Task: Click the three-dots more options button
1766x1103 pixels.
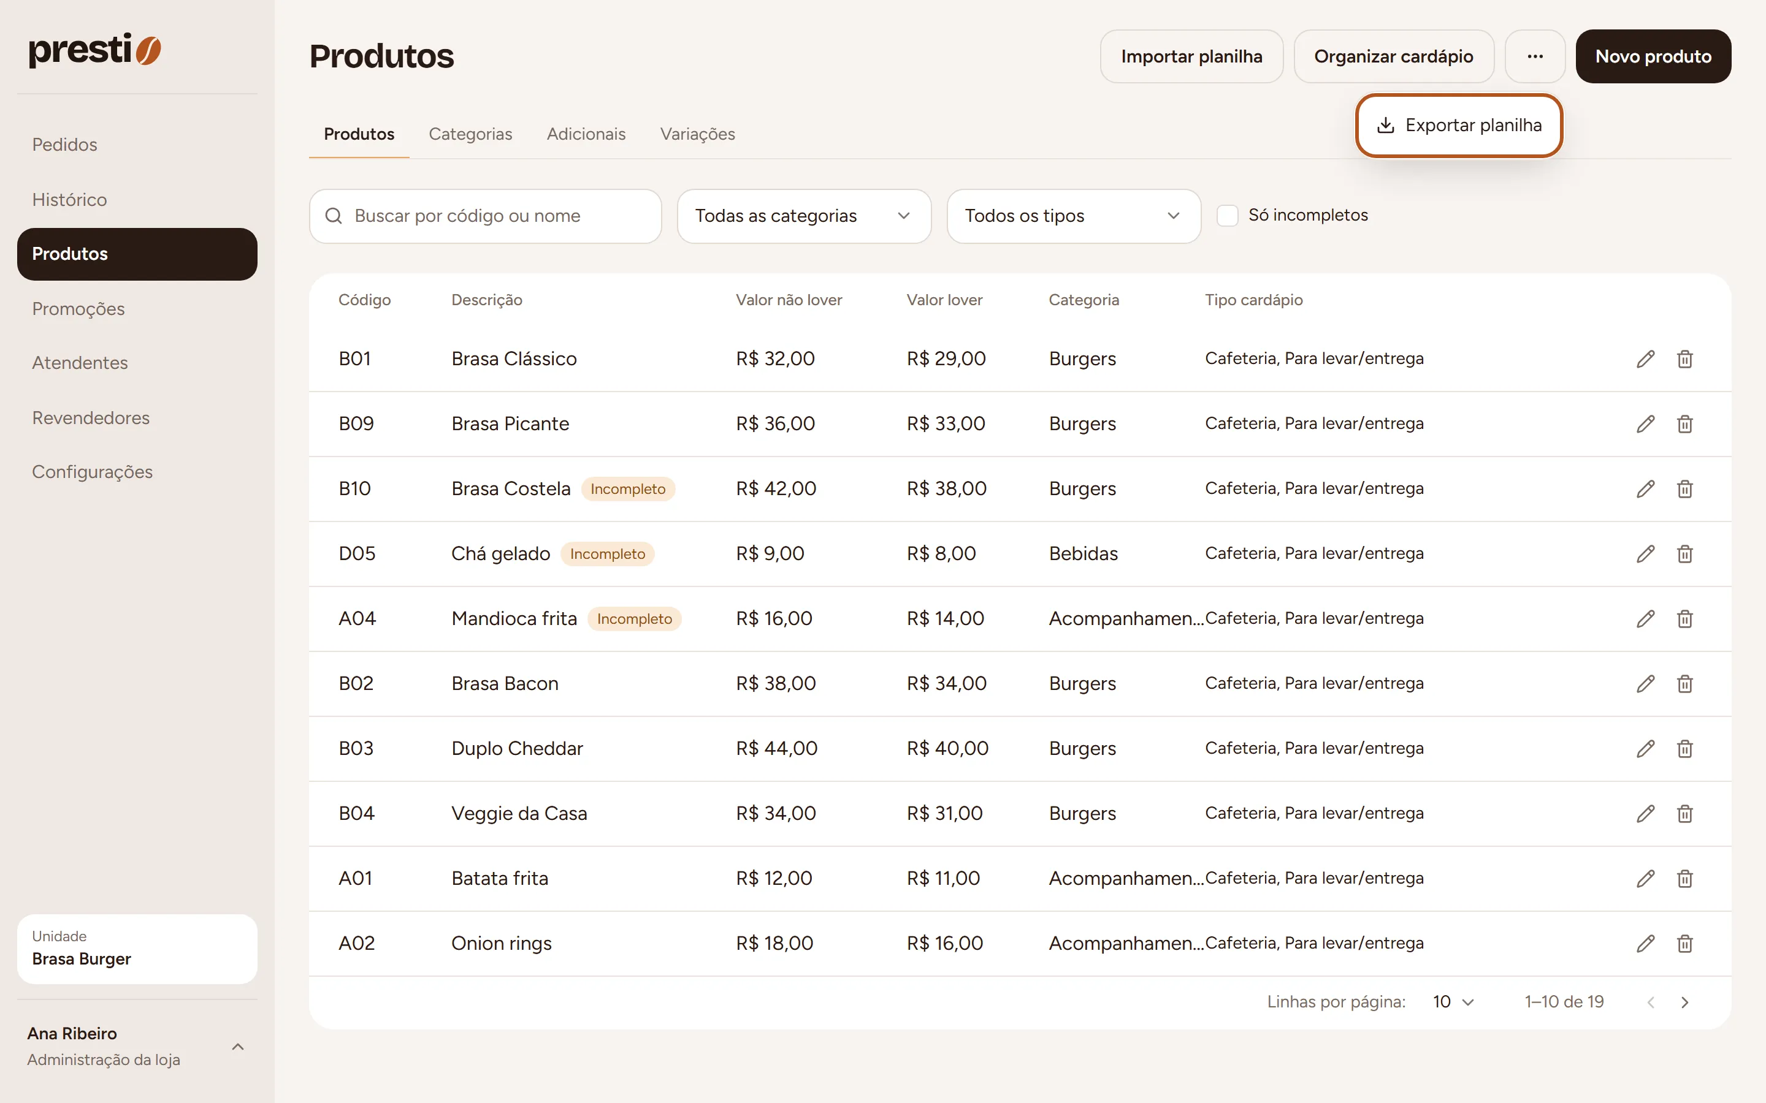Action: click(1535, 56)
